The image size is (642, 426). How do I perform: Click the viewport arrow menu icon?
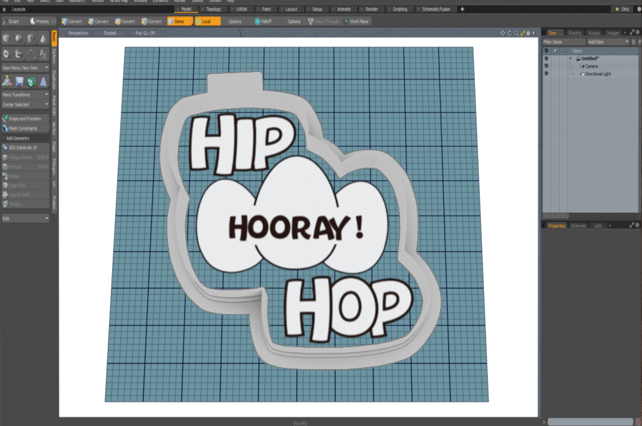coord(534,33)
